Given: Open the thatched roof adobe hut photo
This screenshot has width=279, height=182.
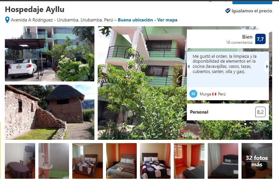Looking at the screenshot, I should (x=49, y=112).
